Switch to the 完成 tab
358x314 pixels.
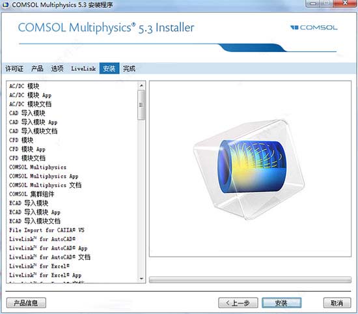coord(130,68)
